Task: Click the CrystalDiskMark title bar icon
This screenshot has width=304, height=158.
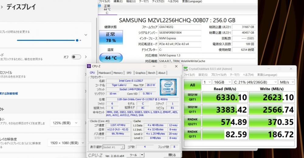Action: coord(185,69)
